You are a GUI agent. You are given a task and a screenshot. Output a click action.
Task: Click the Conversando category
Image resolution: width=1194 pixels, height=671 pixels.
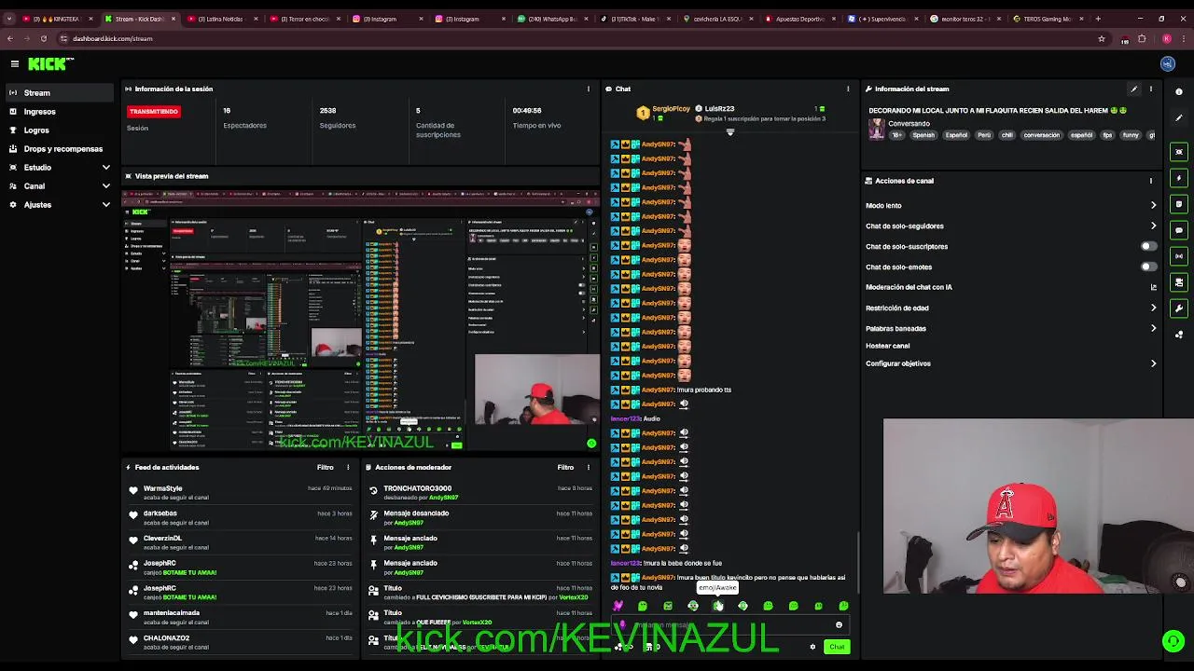(909, 124)
